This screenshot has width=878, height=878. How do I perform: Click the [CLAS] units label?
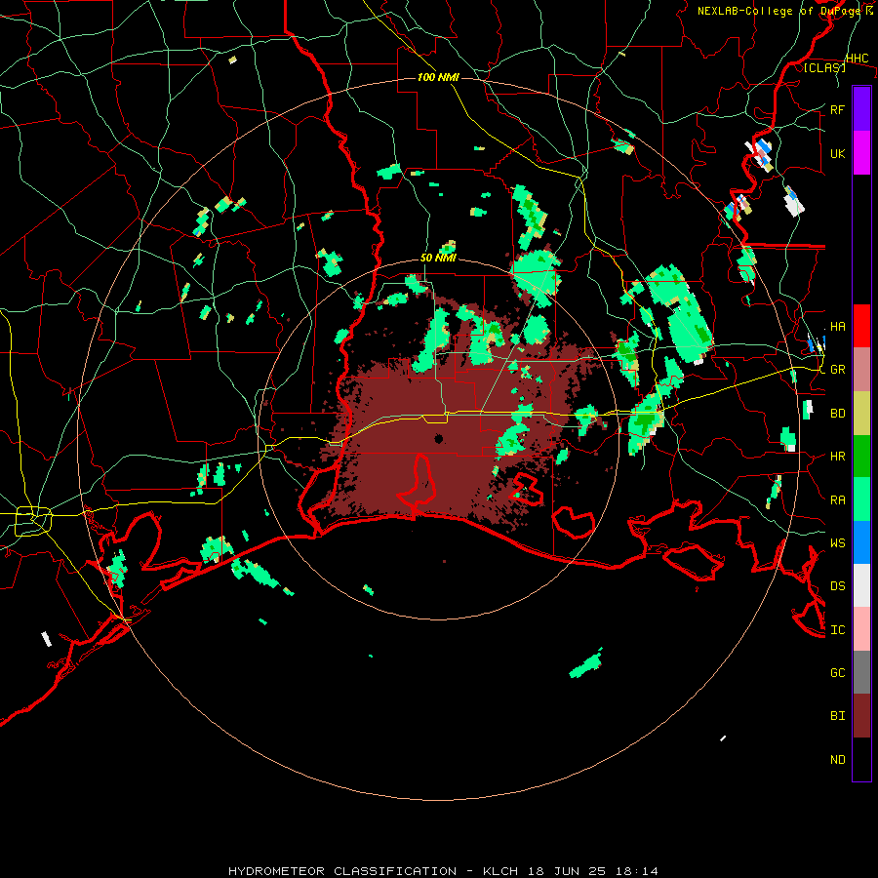pyautogui.click(x=824, y=67)
